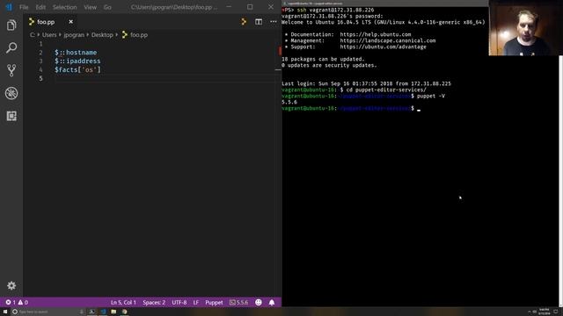
Task: Click the warnings count in status bar
Action: click(23, 302)
